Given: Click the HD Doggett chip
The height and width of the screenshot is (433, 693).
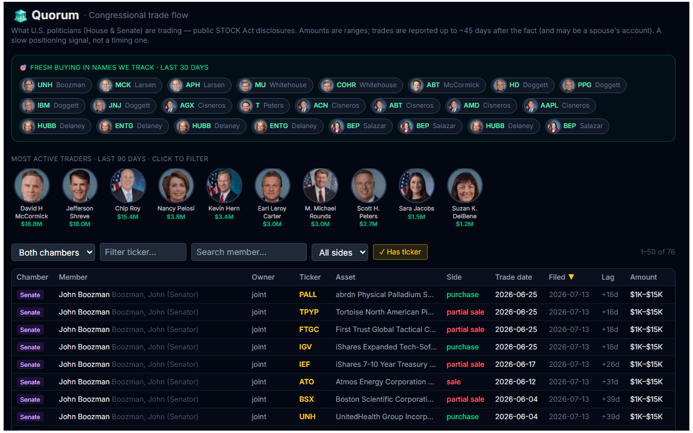Looking at the screenshot, I should [x=523, y=85].
